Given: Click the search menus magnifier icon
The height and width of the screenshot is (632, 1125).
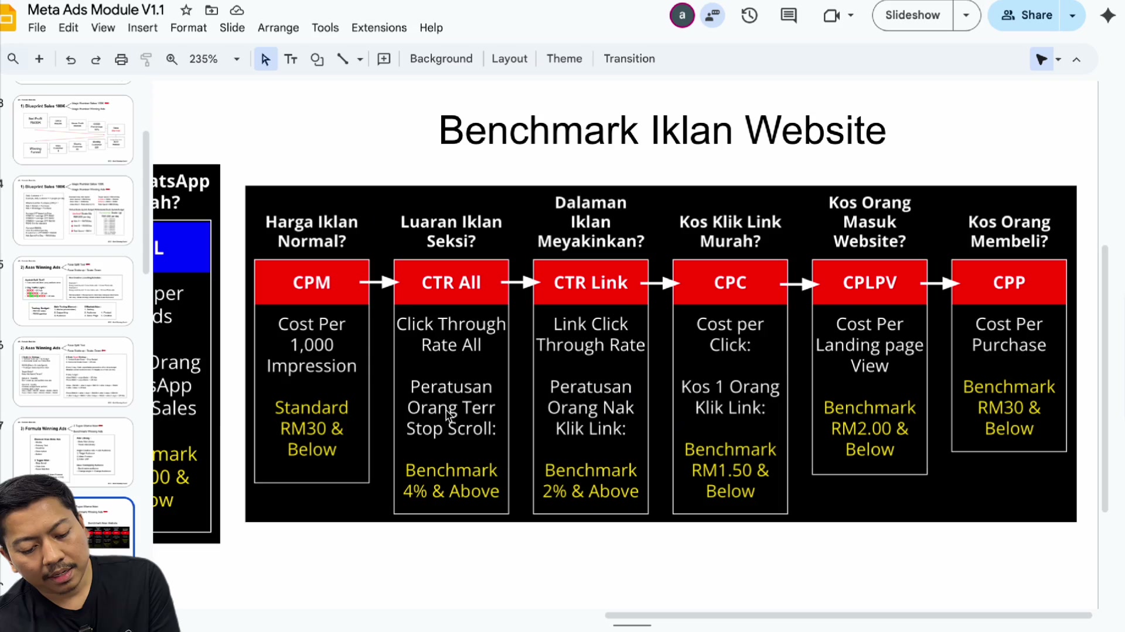Looking at the screenshot, I should 13,59.
